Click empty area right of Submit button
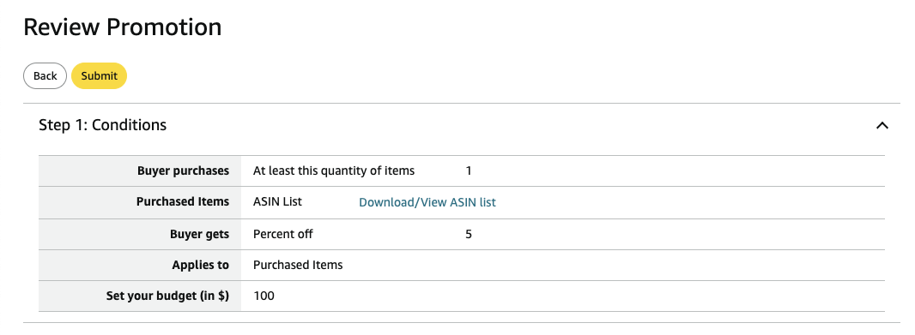This screenshot has width=915, height=335. point(467,75)
